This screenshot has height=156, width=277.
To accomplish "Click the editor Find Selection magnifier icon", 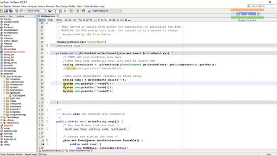I will pyautogui.click(x=81, y=20).
